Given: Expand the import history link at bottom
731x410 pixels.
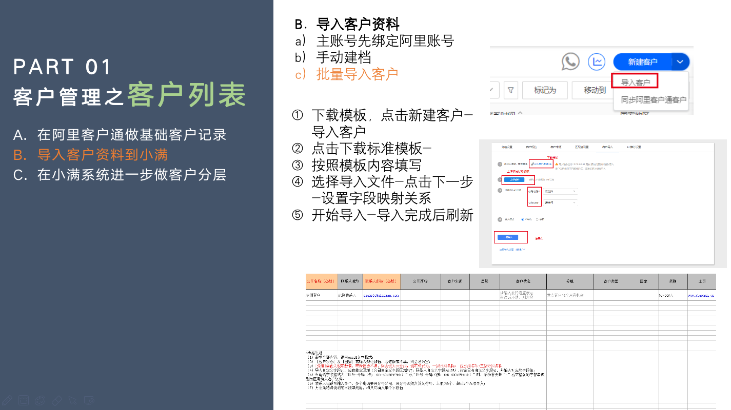Looking at the screenshot, I should tap(512, 250).
